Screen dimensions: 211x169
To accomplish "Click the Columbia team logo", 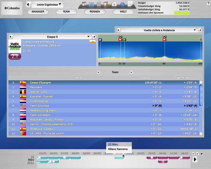I will click(x=12, y=8).
